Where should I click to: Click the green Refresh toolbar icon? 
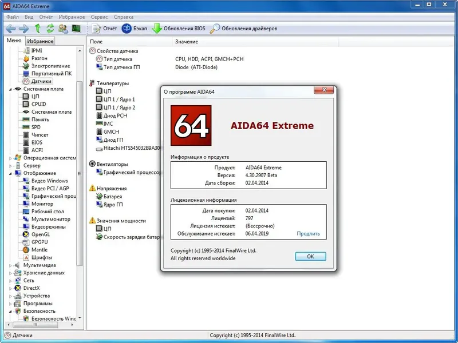point(50,29)
